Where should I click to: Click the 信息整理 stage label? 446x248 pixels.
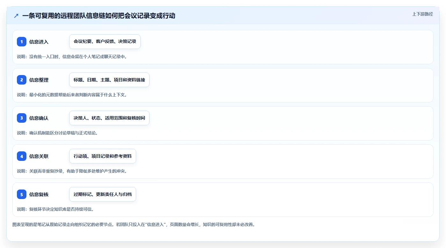point(39,80)
